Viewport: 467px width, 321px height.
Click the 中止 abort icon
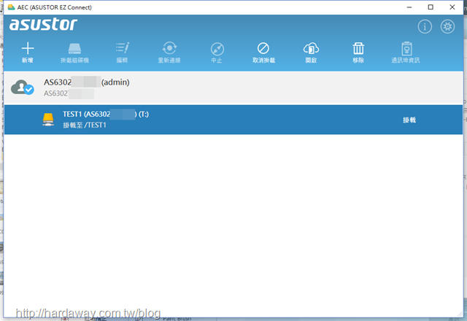pyautogui.click(x=217, y=49)
